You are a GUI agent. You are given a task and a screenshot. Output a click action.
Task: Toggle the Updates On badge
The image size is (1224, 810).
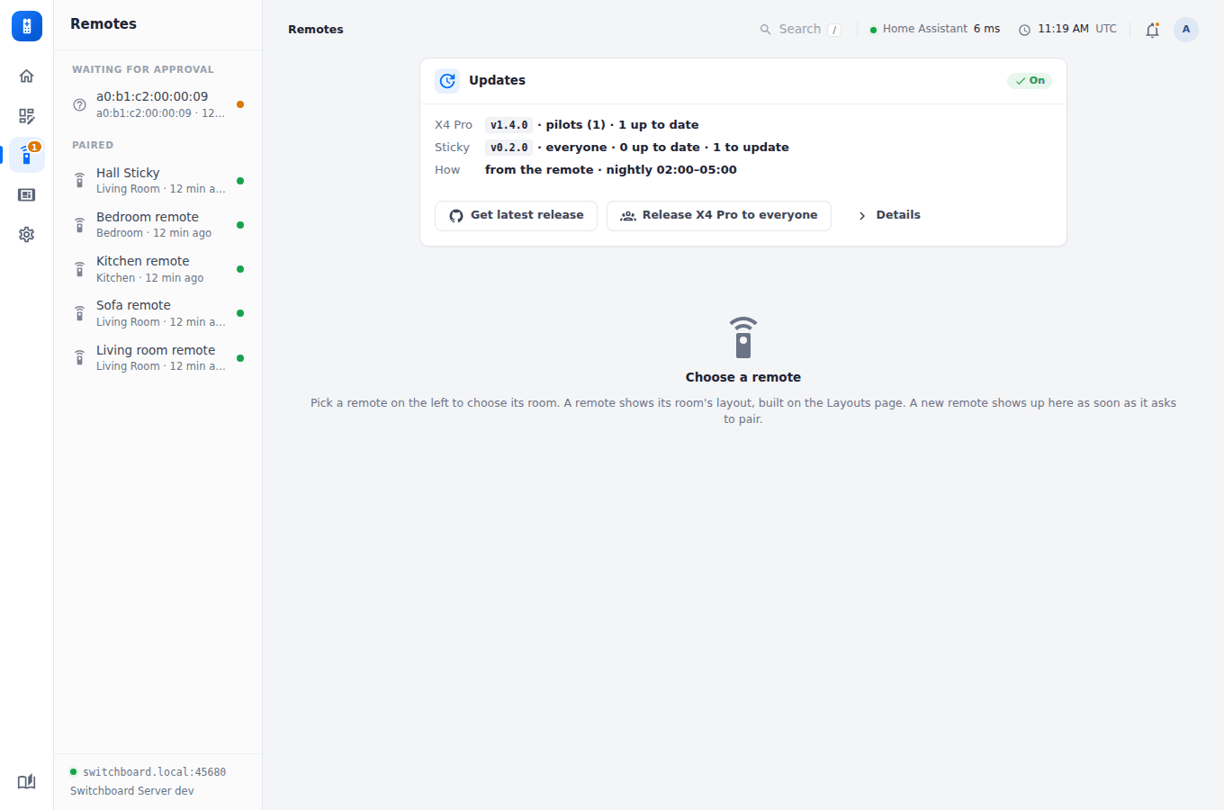click(x=1030, y=81)
